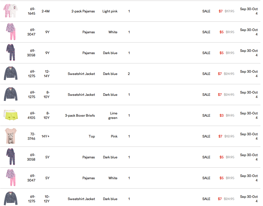Click the lime green Boxer Briefs image
This screenshot has height=206, width=263.
point(10,116)
